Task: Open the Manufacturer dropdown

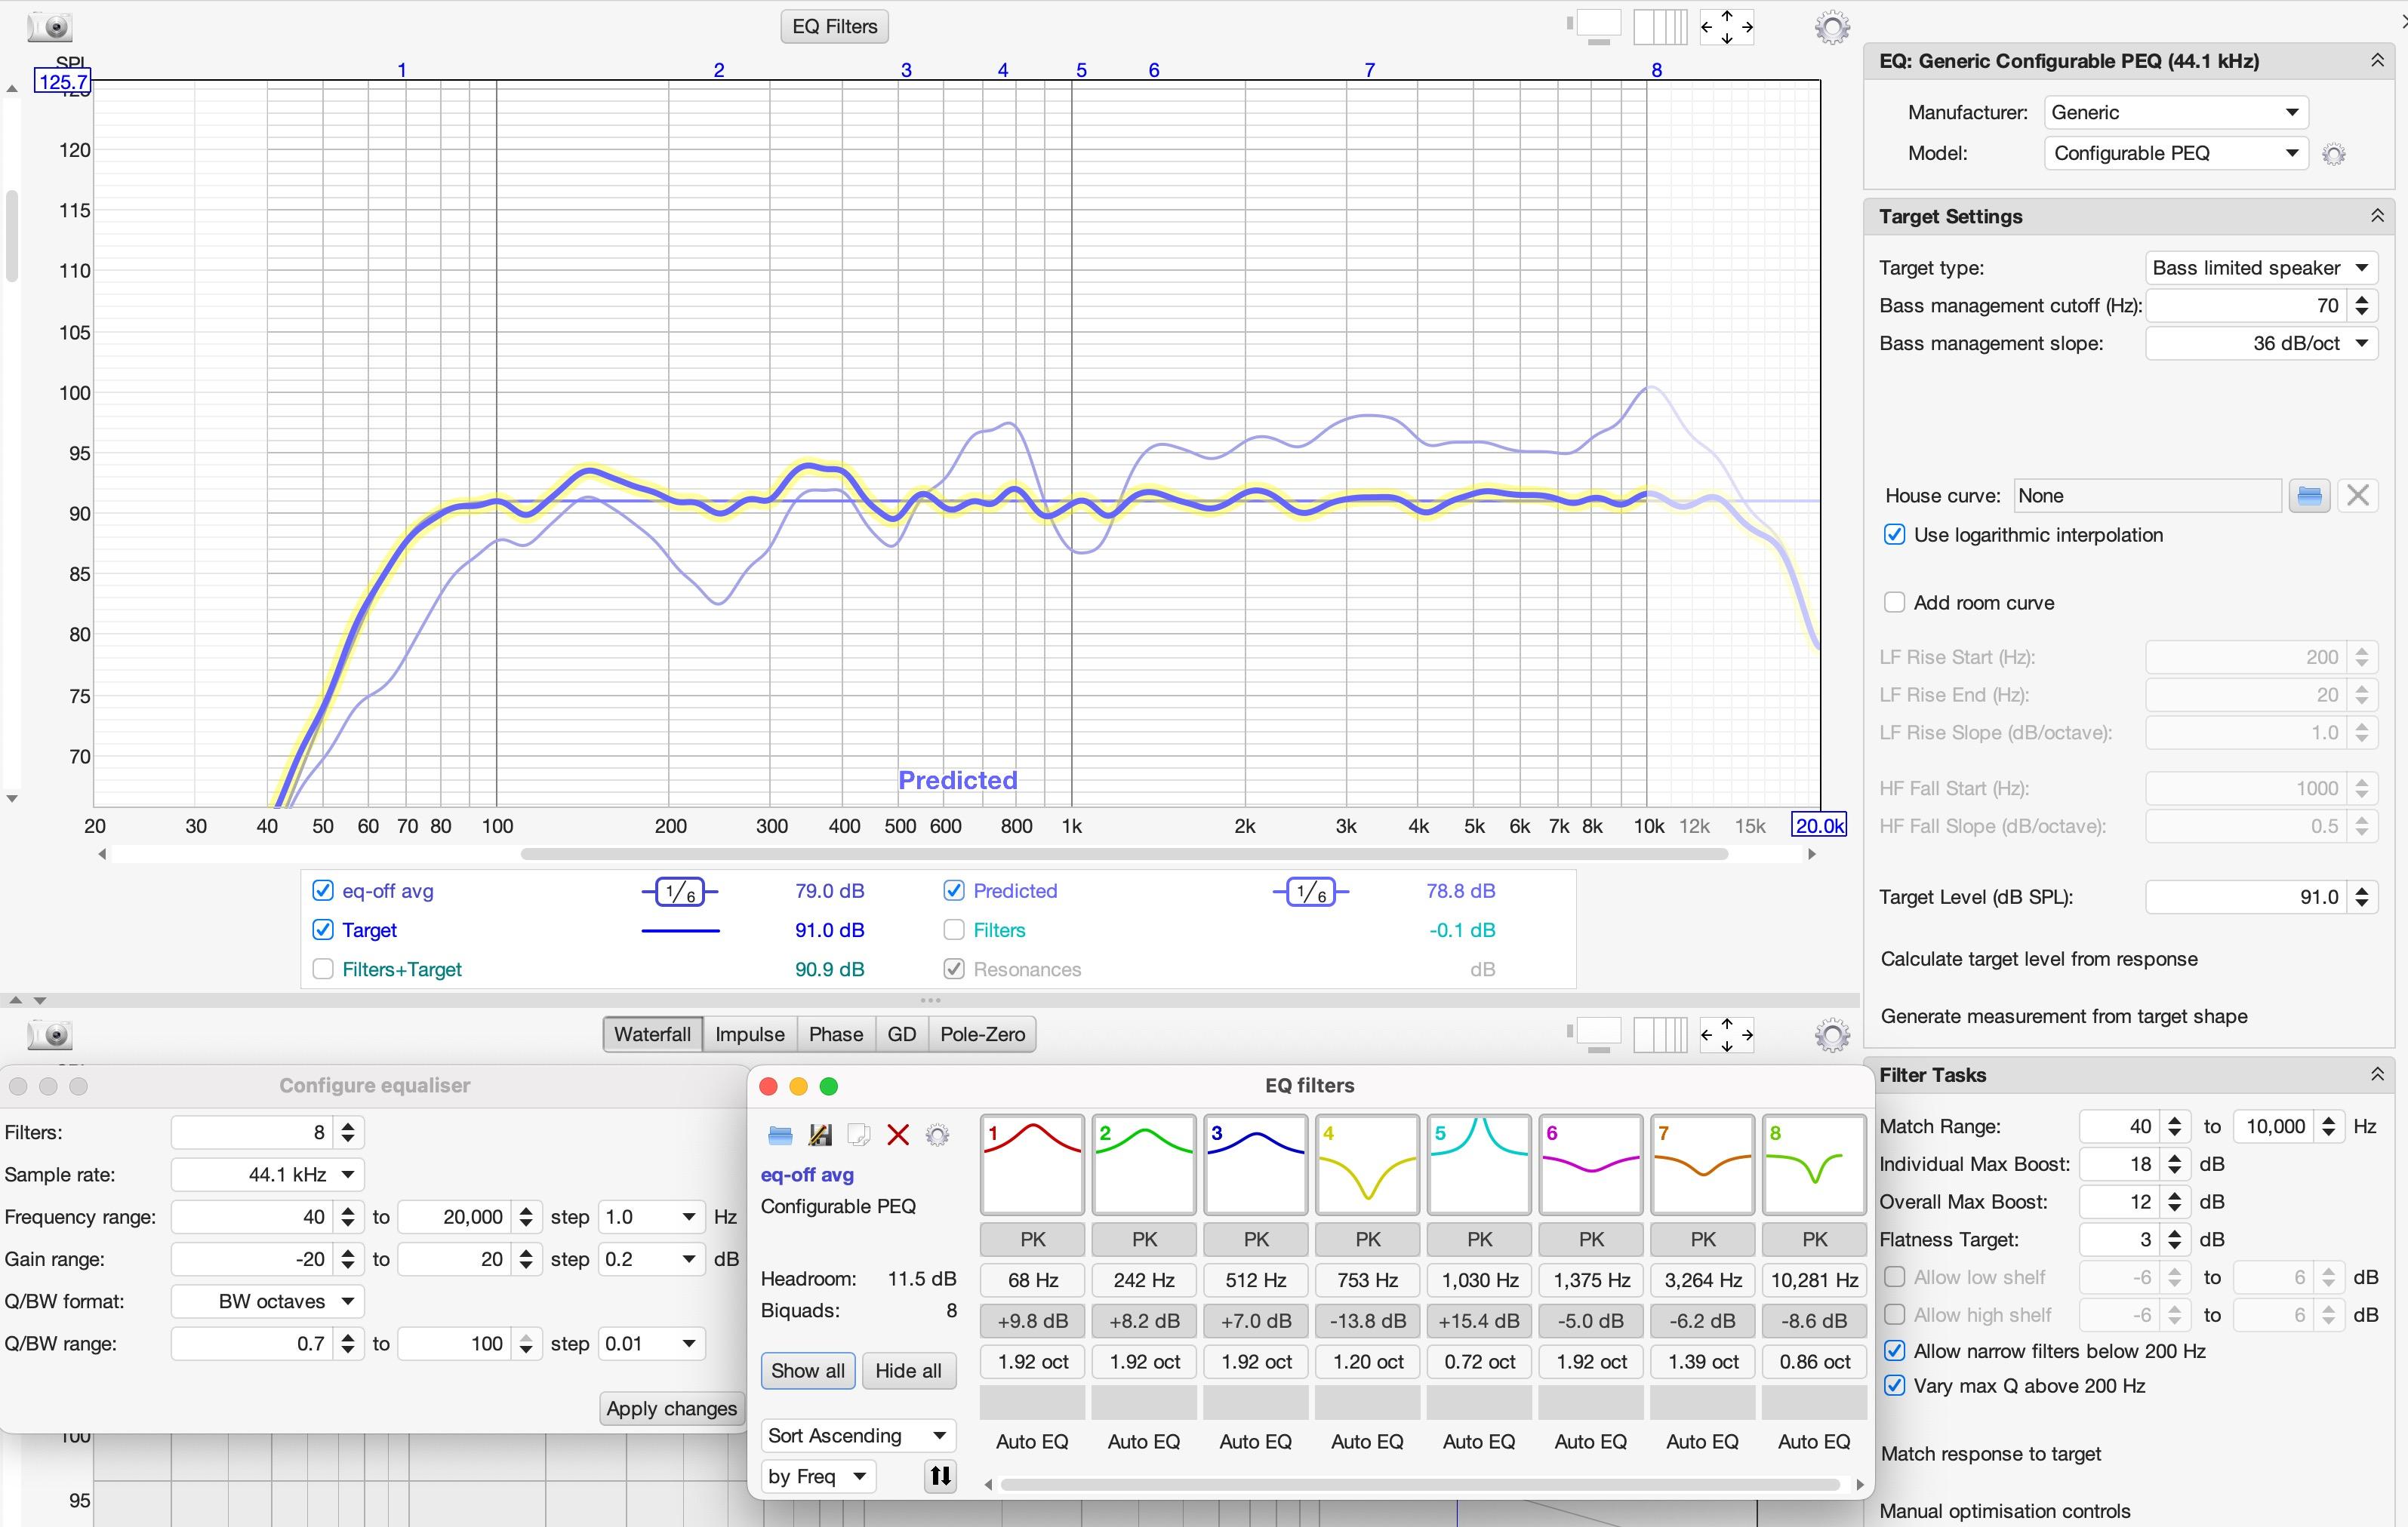Action: point(2176,113)
